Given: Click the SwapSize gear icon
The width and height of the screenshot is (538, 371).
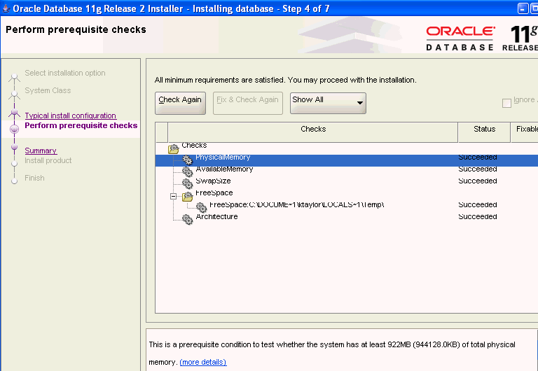Looking at the screenshot, I should point(187,184).
